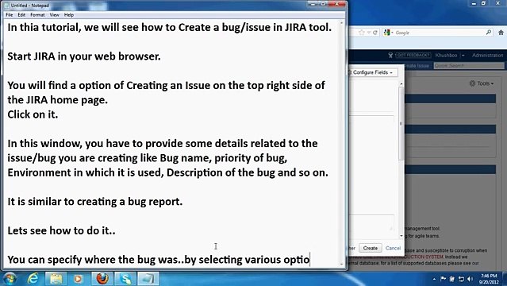Open Google search engine dropdown

click(x=388, y=33)
